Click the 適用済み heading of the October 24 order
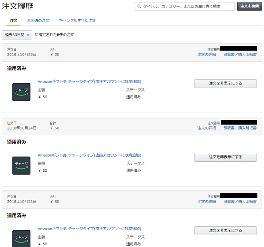 coord(17,142)
